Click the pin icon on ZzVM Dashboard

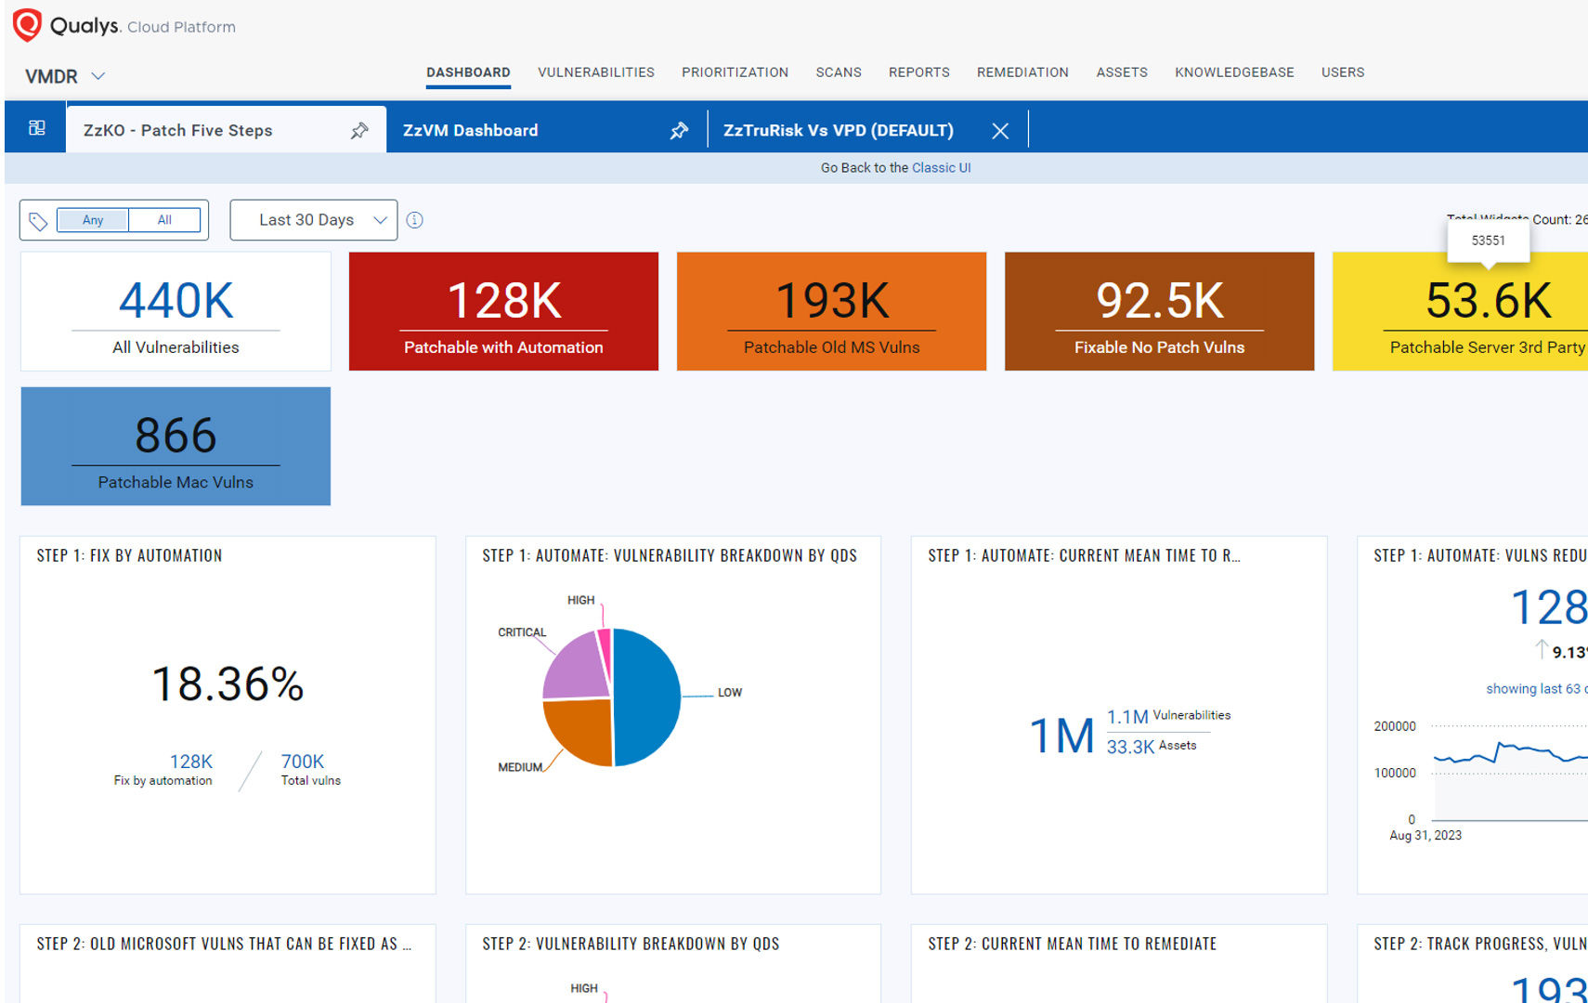coord(679,131)
